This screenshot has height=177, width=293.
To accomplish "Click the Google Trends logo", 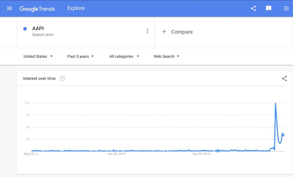I will pos(37,9).
